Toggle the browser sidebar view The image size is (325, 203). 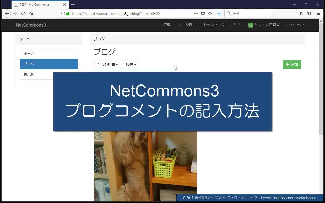tap(309, 13)
